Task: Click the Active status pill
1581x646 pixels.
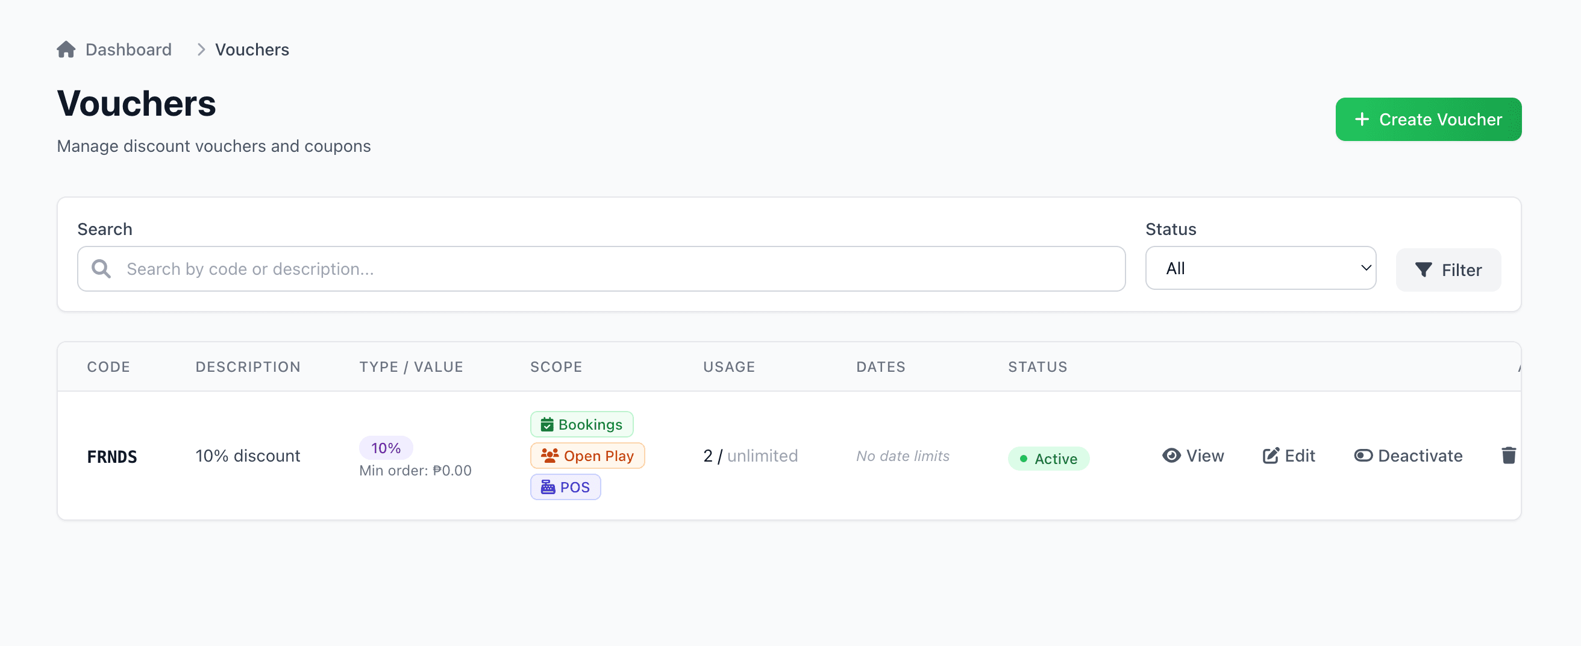Action: tap(1049, 458)
